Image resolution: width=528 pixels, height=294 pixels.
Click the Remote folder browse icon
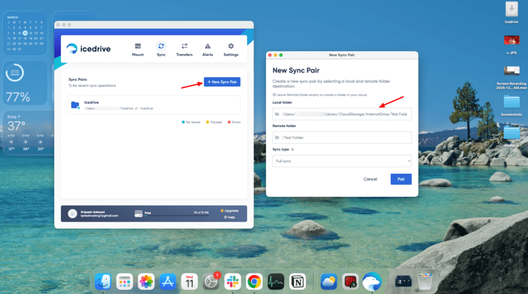tap(277, 138)
